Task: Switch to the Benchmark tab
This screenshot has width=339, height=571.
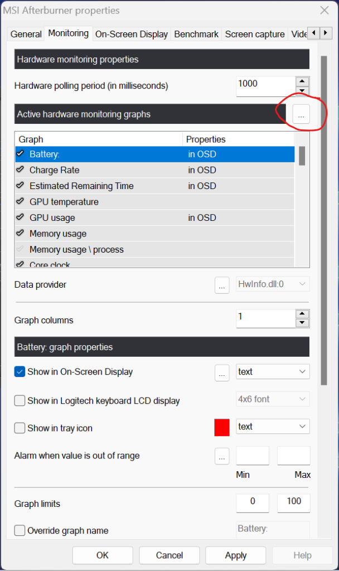Action: point(196,34)
